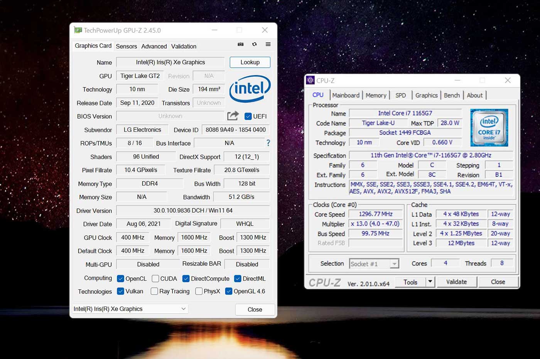Click the Close button in GPU-Z

point(255,309)
